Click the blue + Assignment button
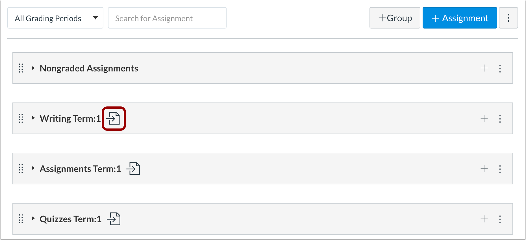 (x=460, y=18)
